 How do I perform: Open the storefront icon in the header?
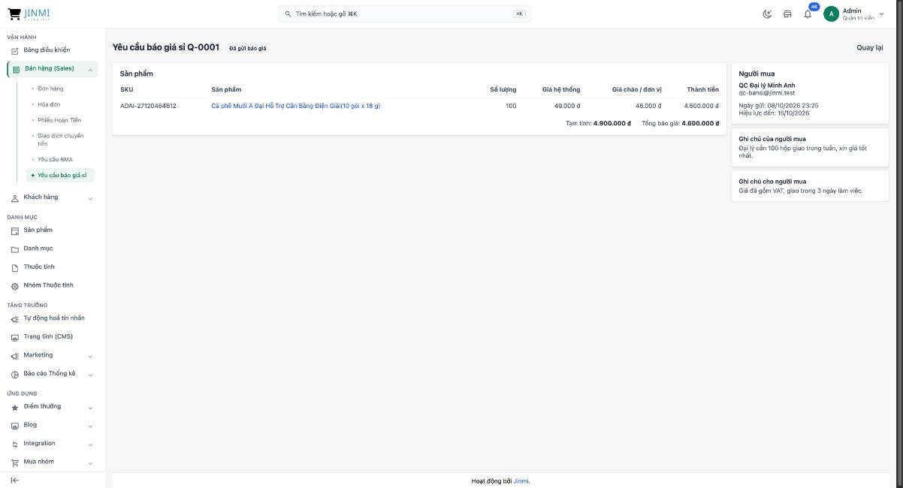point(787,14)
